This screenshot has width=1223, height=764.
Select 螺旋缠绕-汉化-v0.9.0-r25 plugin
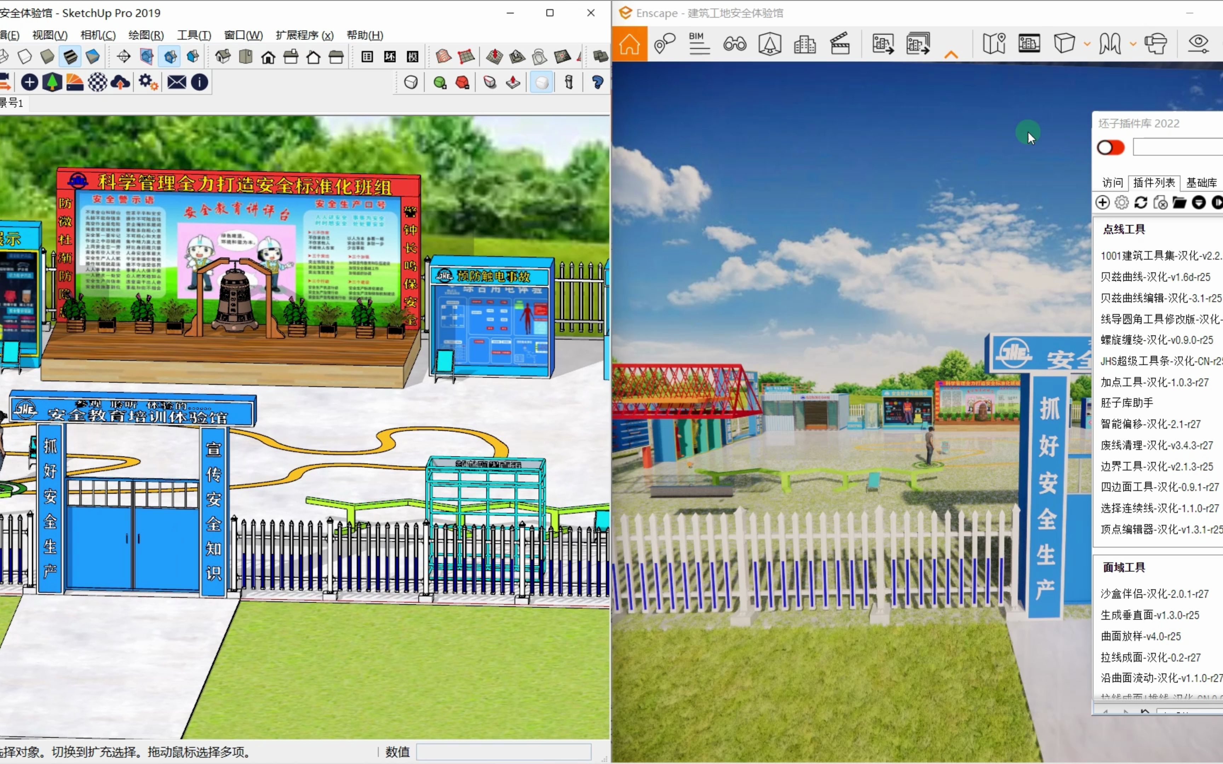[x=1157, y=340]
